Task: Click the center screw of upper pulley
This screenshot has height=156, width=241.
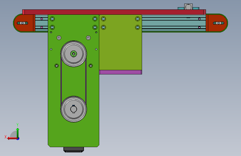Action: (x=74, y=54)
